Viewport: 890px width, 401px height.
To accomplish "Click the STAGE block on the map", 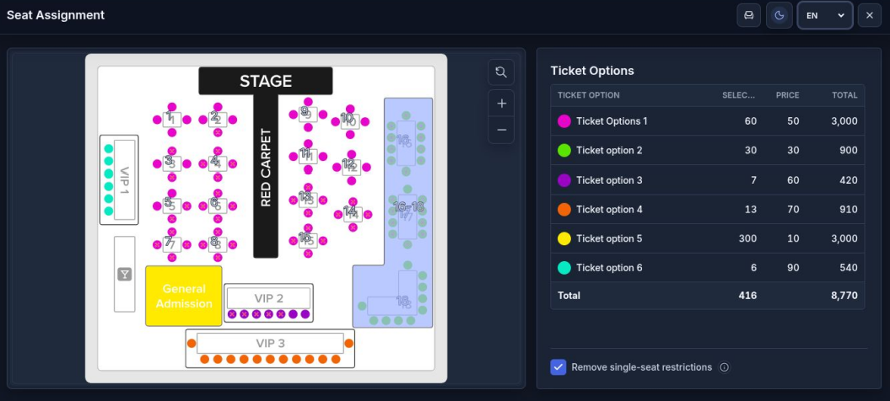I will [x=266, y=81].
